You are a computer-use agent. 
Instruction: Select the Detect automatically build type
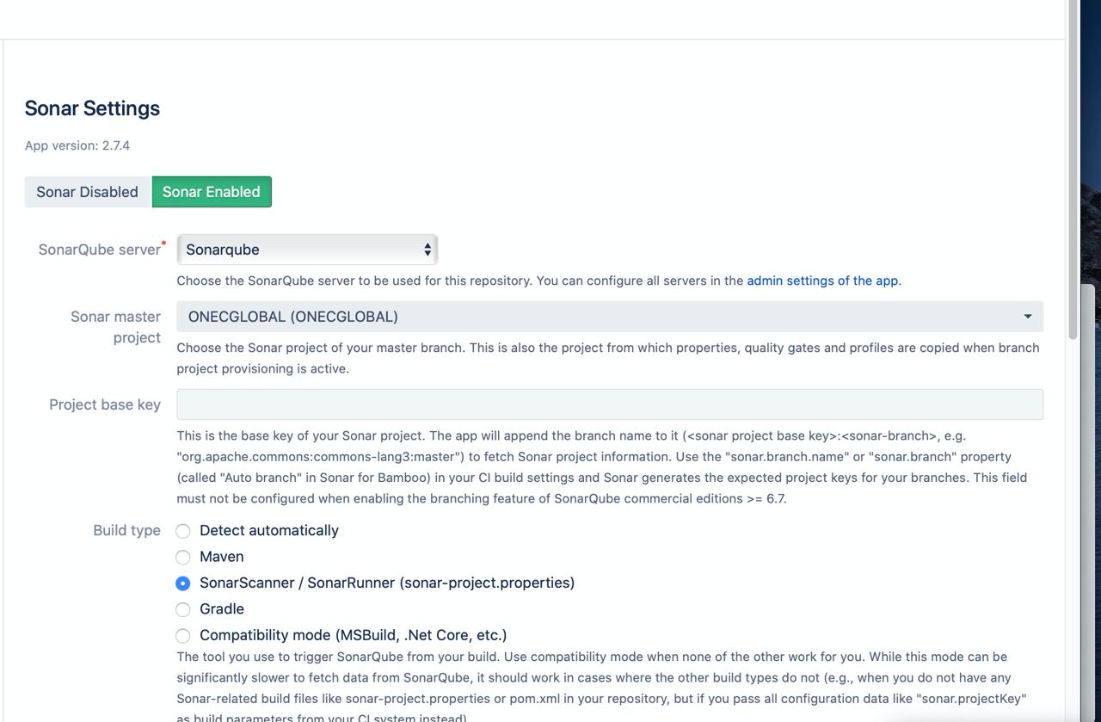[x=183, y=531]
